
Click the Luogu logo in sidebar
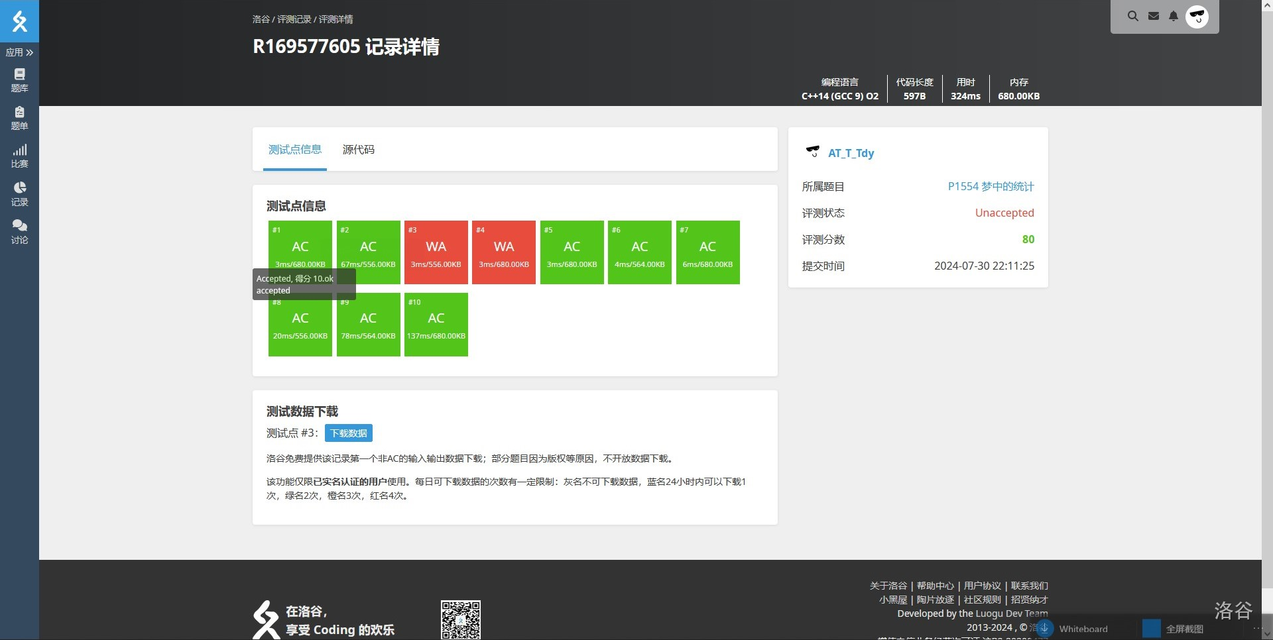tap(19, 21)
